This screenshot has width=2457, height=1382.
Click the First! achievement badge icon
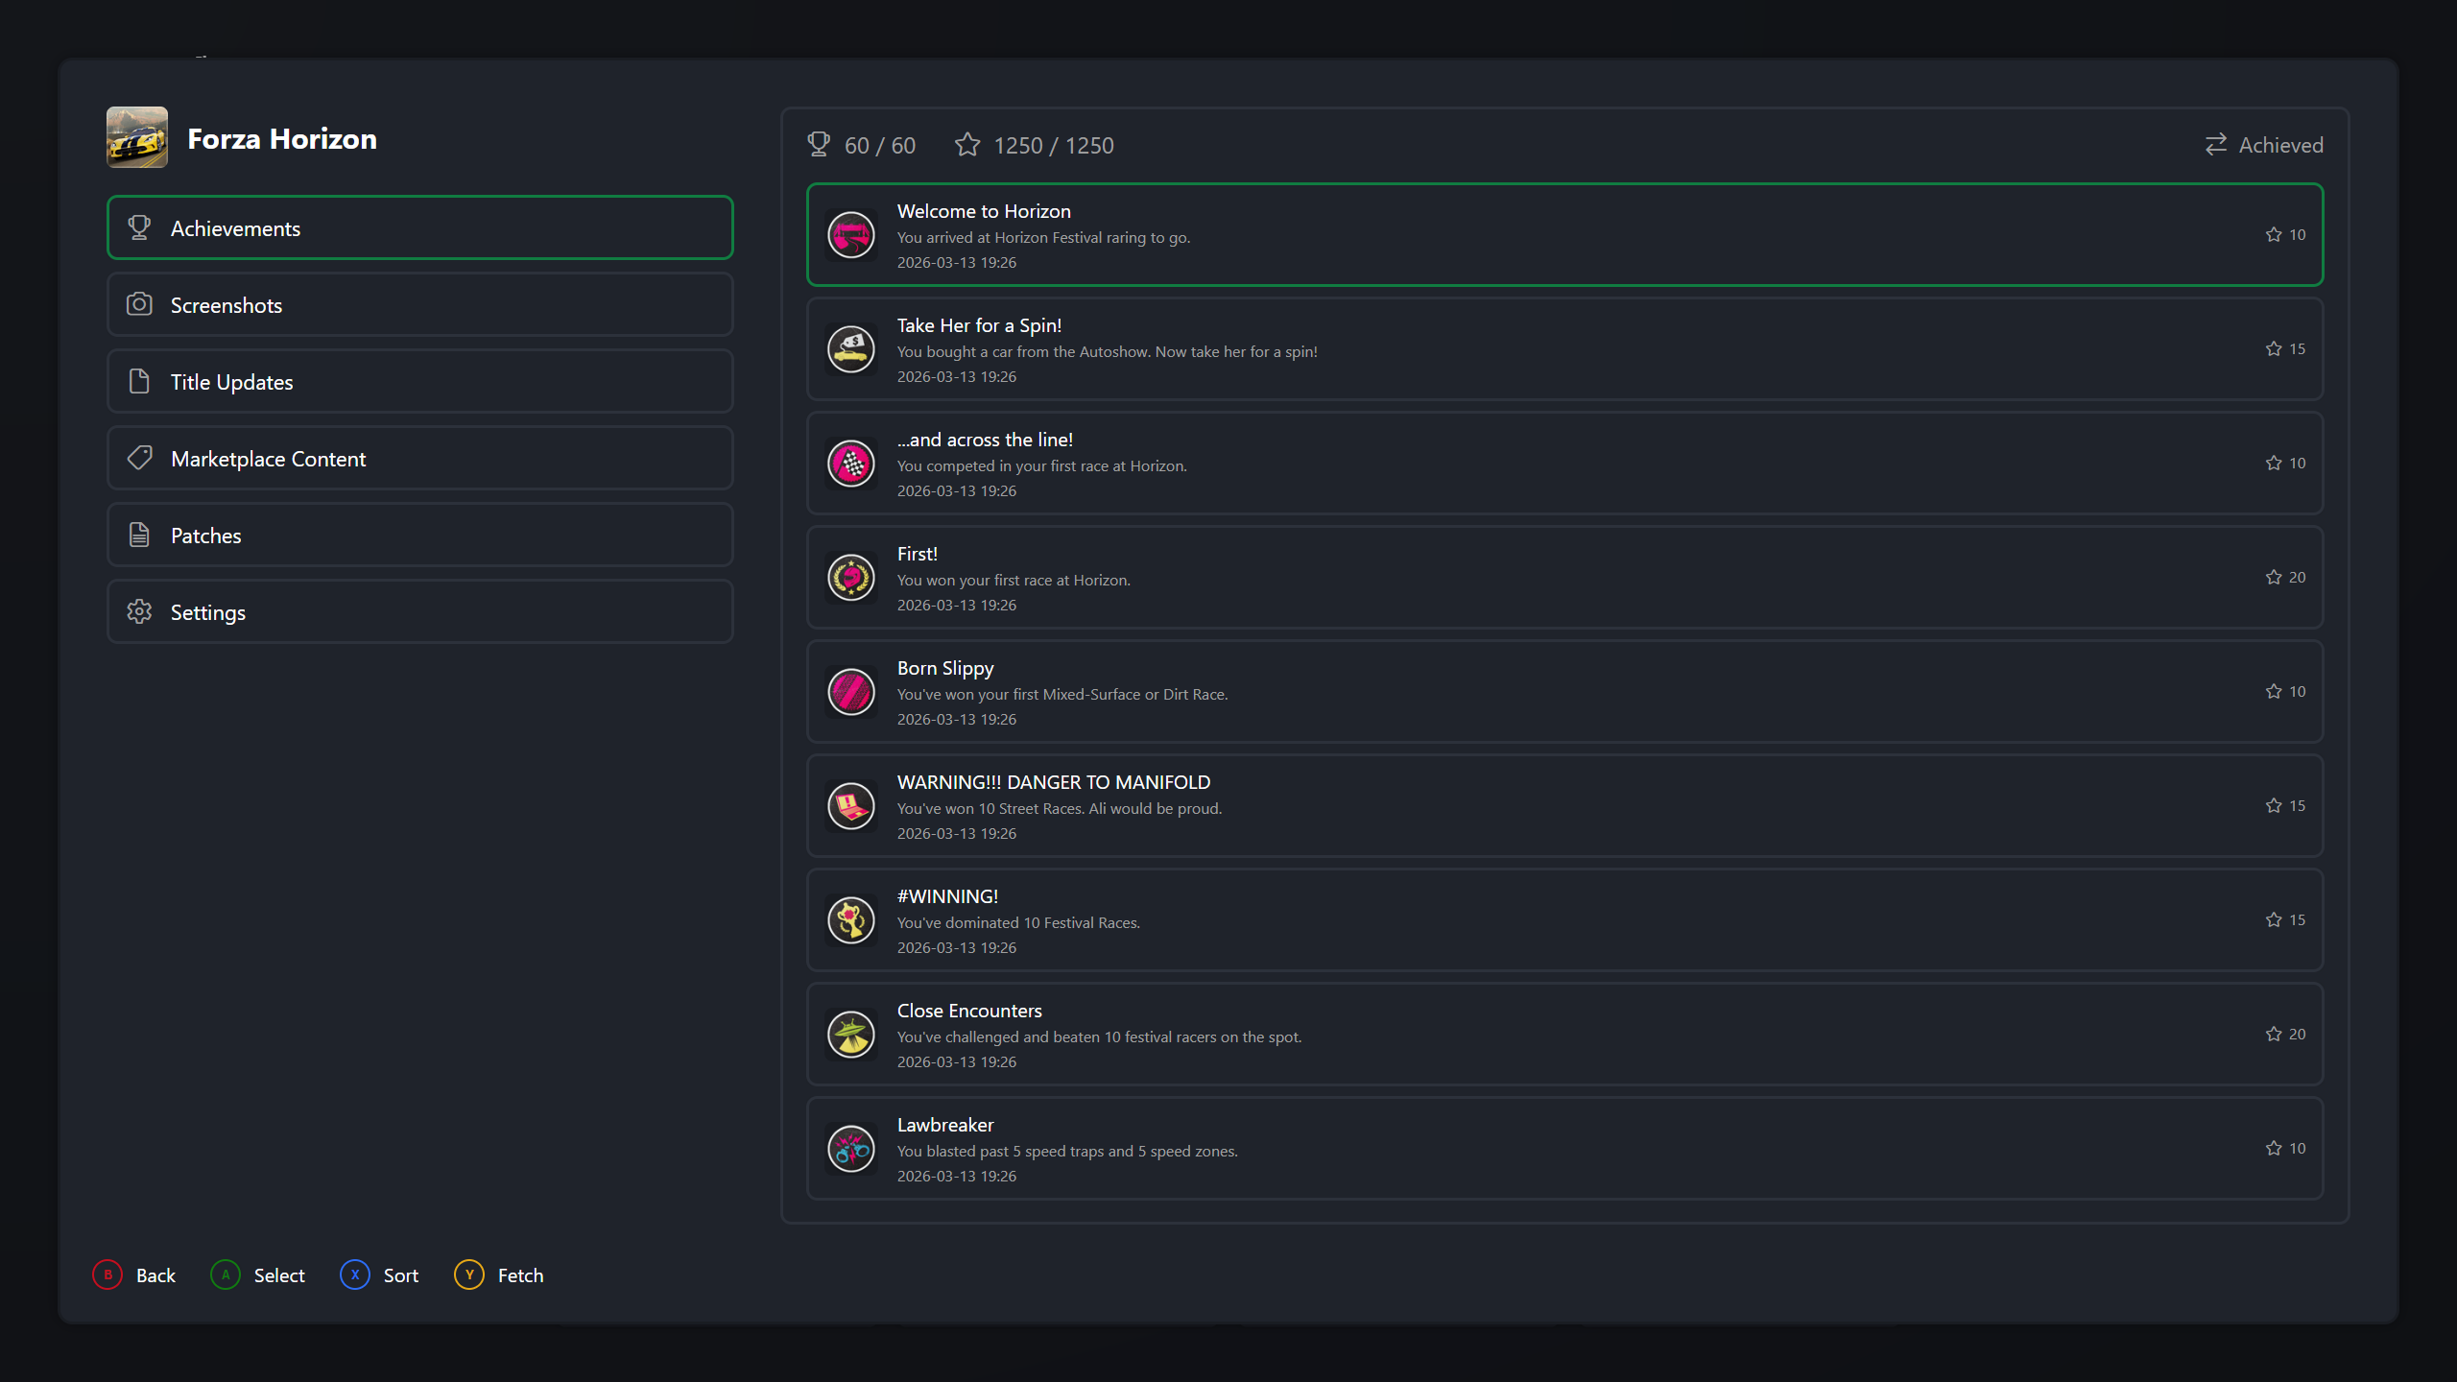pyautogui.click(x=851, y=578)
